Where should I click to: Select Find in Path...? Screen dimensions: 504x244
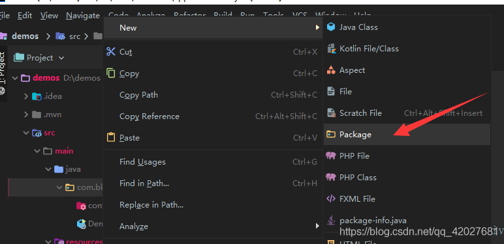pyautogui.click(x=213, y=183)
